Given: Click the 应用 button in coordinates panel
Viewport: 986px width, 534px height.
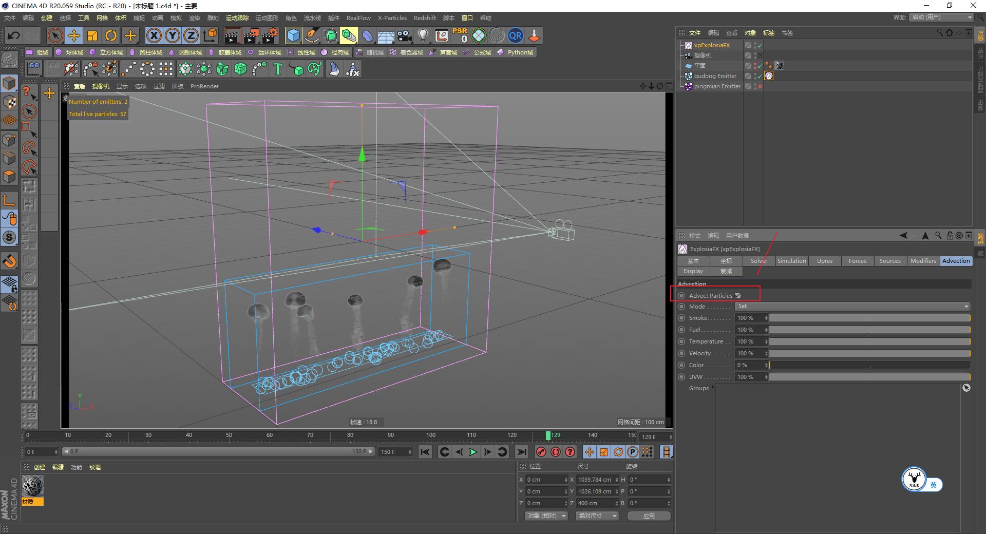Looking at the screenshot, I should 649,516.
